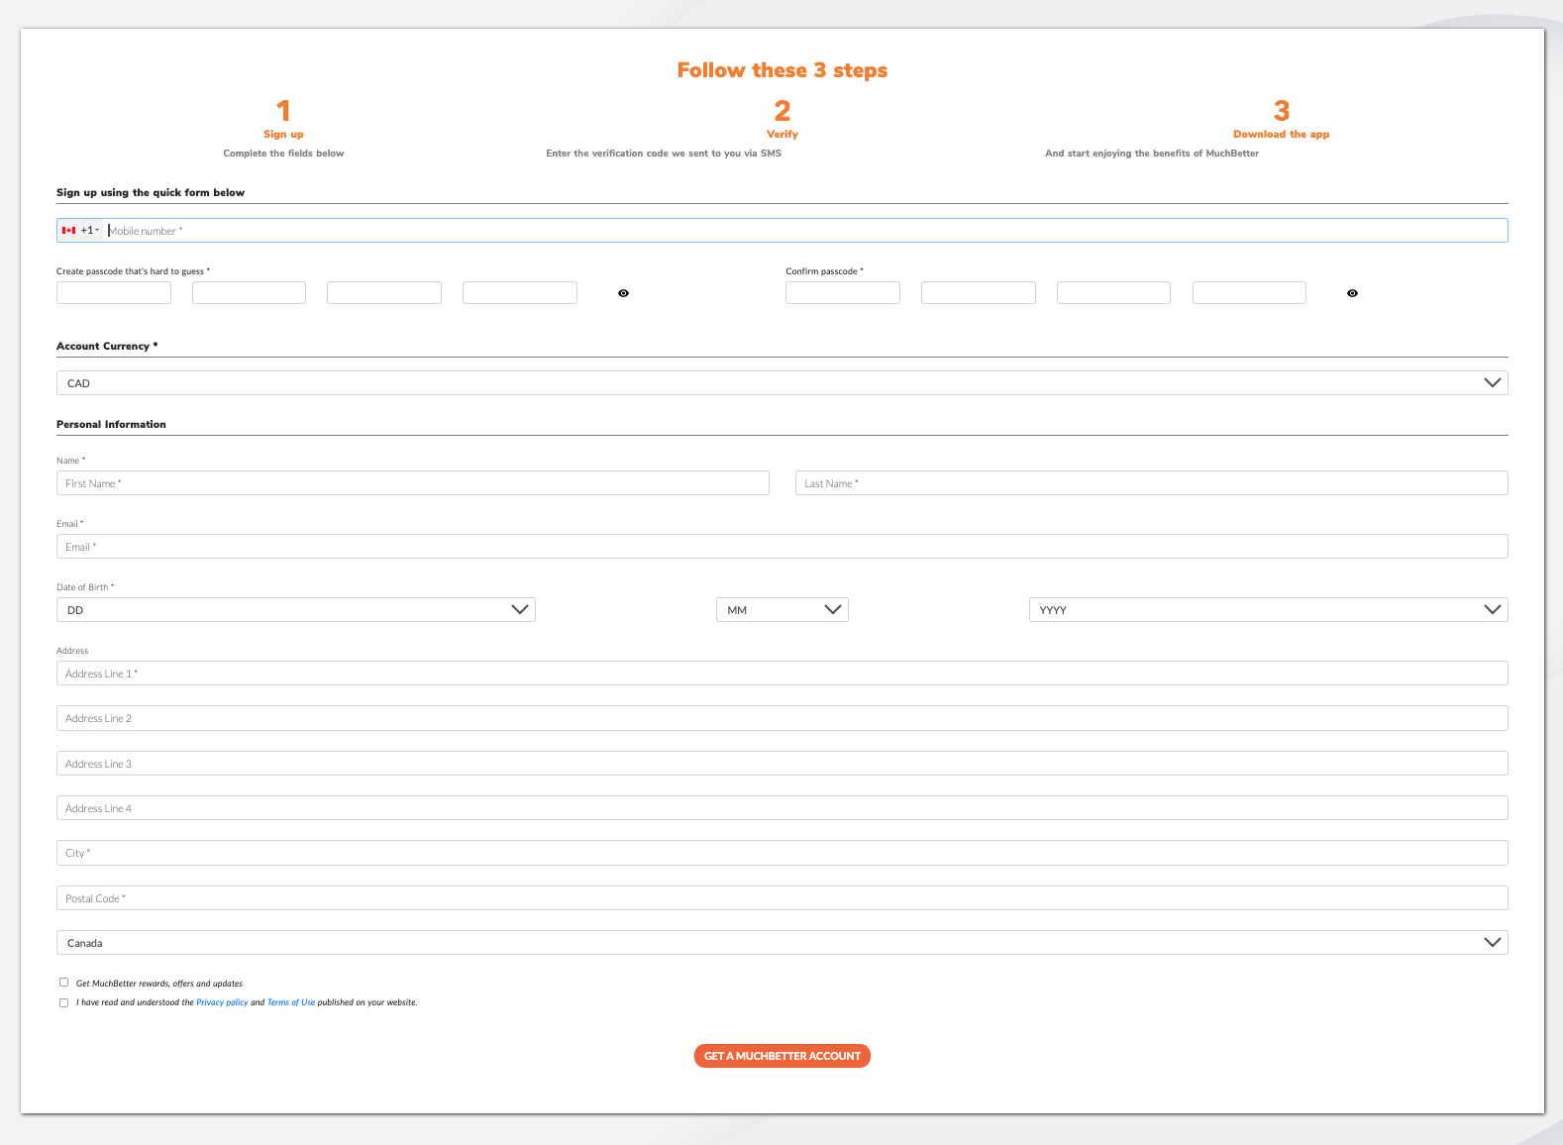Click the Canada flag country code selector
This screenshot has height=1145, width=1563.
pos(80,230)
